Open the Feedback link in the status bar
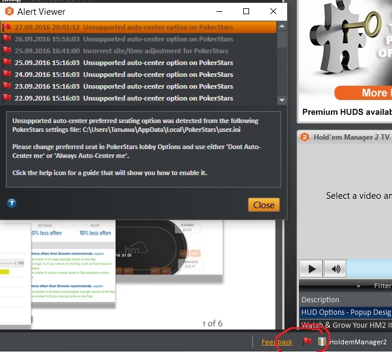The width and height of the screenshot is (392, 352). coord(277,342)
